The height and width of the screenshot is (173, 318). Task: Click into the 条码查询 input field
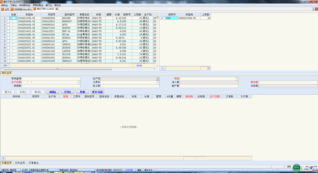[x=52, y=79]
